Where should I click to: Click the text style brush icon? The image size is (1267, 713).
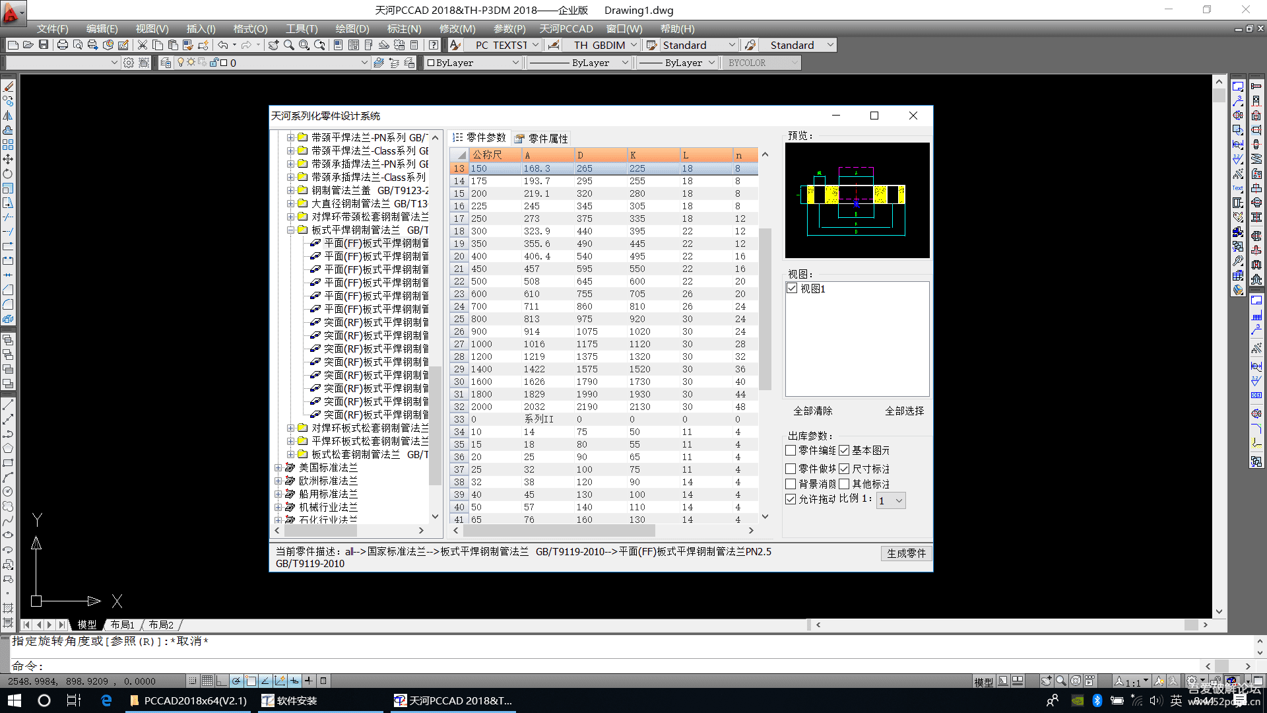455,45
